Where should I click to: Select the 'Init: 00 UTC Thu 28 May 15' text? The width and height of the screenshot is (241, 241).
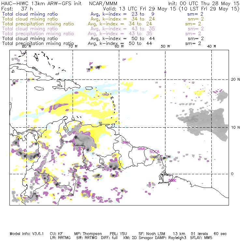click(x=204, y=3)
